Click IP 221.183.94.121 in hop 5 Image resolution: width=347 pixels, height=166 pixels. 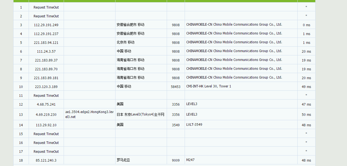point(46,42)
